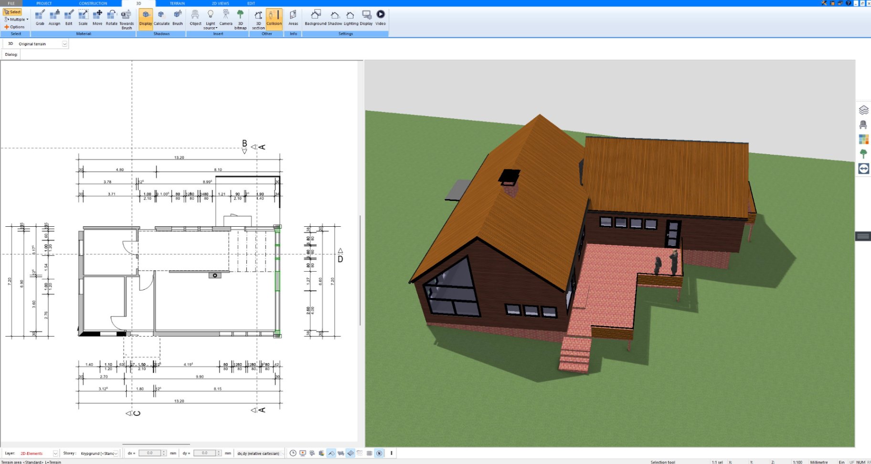Open the File menu

(11, 3)
